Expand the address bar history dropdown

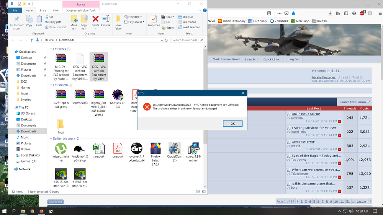tap(162, 40)
